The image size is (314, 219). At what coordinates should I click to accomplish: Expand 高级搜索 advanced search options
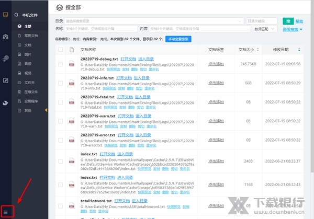pyautogui.click(x=293, y=30)
